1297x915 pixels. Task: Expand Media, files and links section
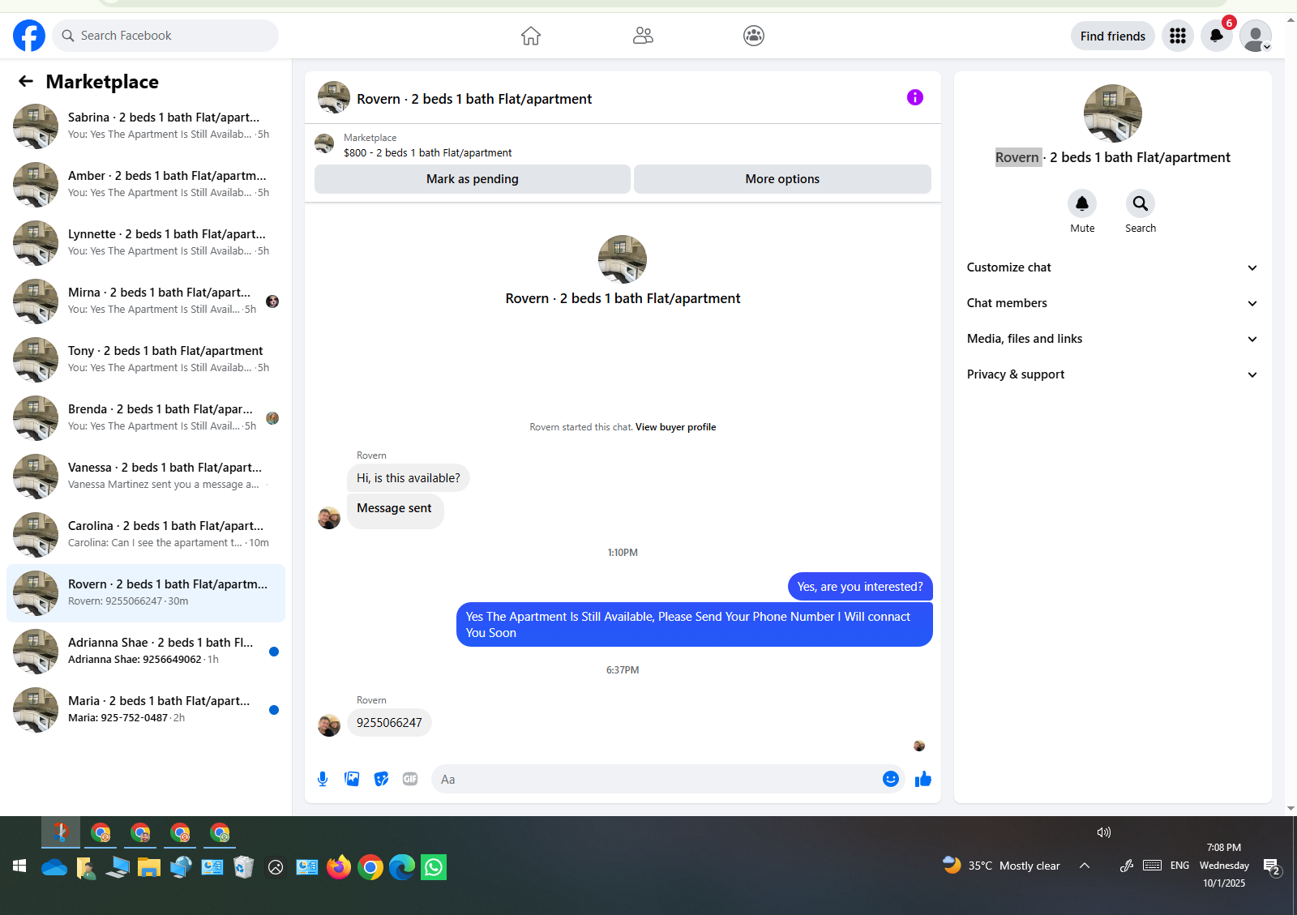pyautogui.click(x=1112, y=339)
